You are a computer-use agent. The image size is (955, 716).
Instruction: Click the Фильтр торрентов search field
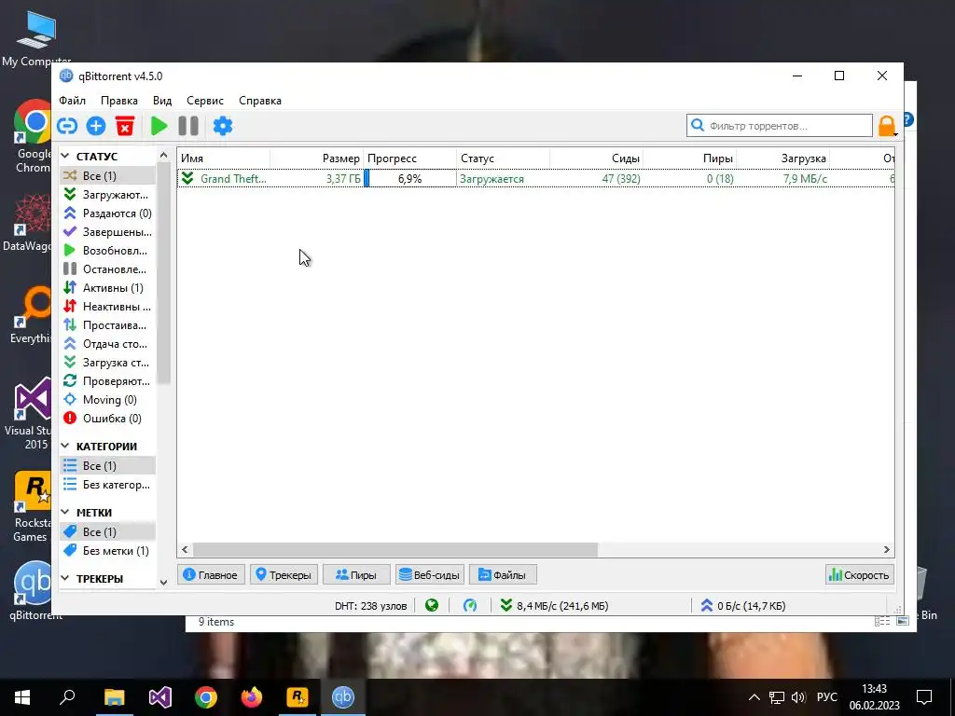pos(780,126)
